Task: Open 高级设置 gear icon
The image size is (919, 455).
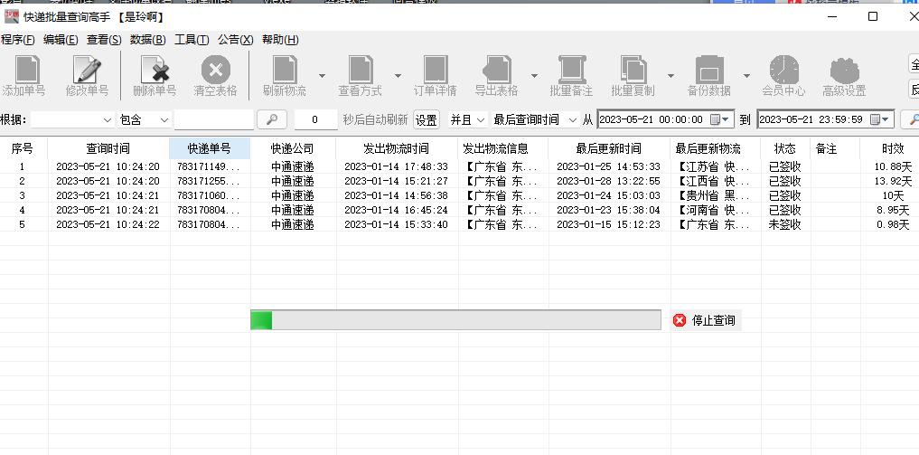Action: 845,70
